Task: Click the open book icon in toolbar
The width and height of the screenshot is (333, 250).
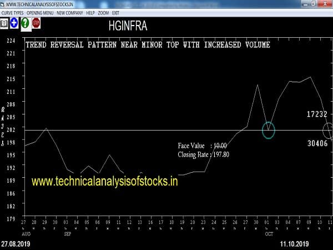Action: pos(4,23)
